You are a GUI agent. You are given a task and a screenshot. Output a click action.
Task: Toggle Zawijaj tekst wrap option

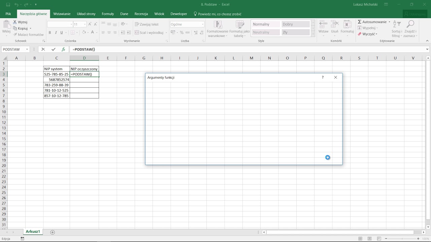(x=146, y=24)
